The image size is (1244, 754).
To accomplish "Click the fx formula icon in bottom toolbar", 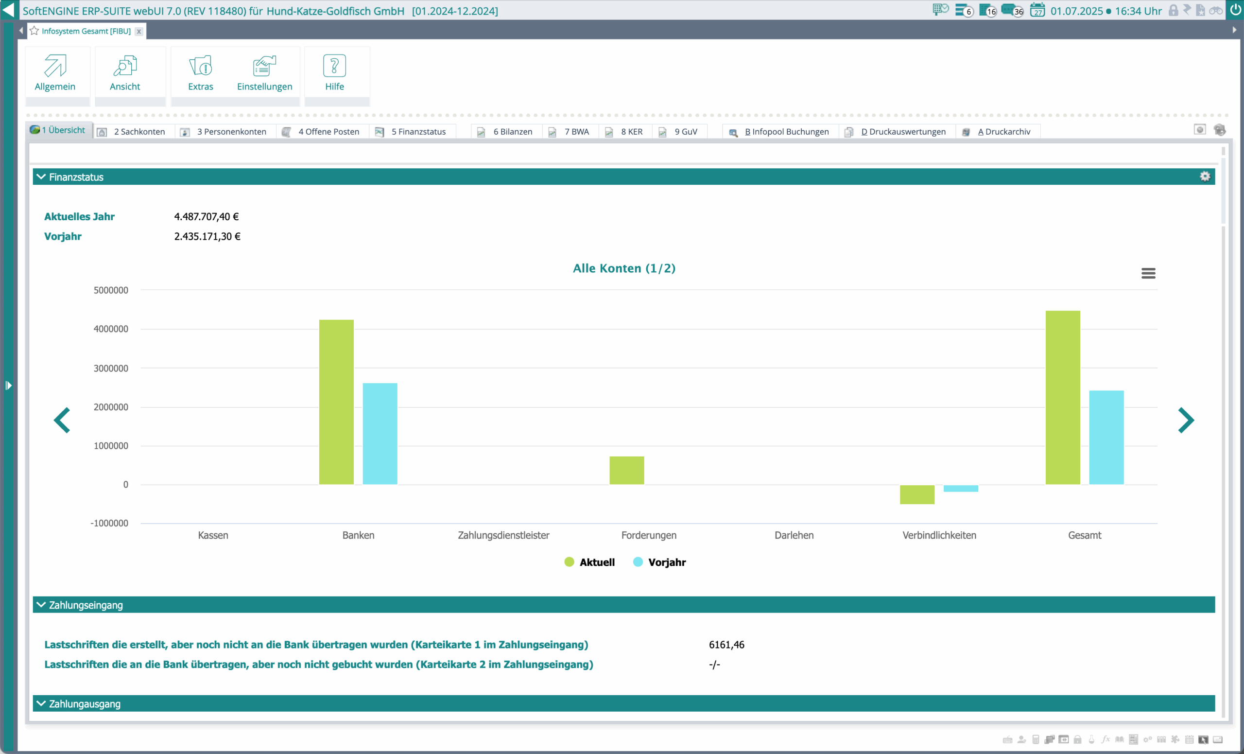I will point(1105,739).
